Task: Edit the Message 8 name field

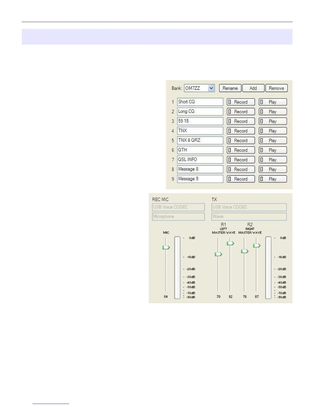Action: pos(200,169)
